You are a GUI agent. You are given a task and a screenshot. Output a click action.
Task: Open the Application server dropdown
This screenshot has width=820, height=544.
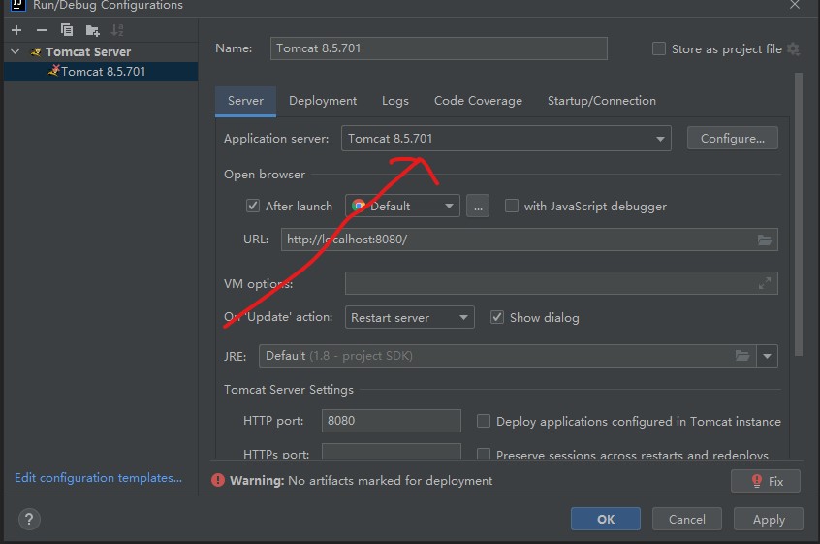(x=506, y=139)
